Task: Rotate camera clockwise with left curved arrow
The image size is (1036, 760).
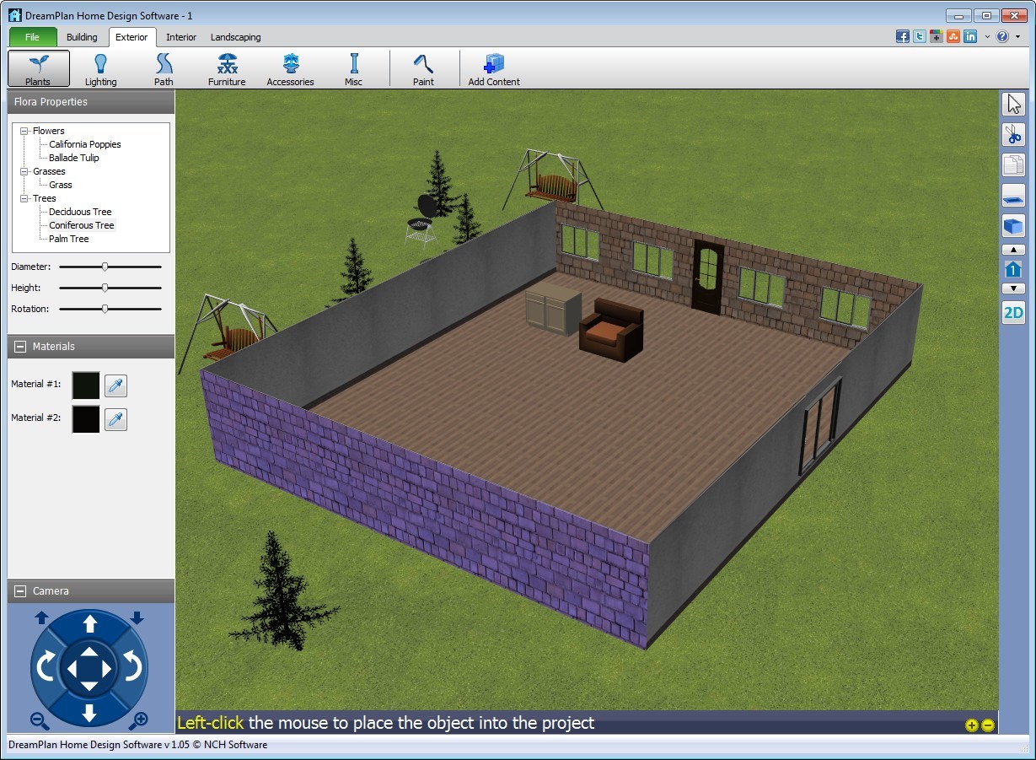Action: (x=46, y=668)
